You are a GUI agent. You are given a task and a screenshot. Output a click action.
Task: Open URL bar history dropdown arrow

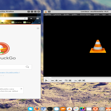pos(21,19)
